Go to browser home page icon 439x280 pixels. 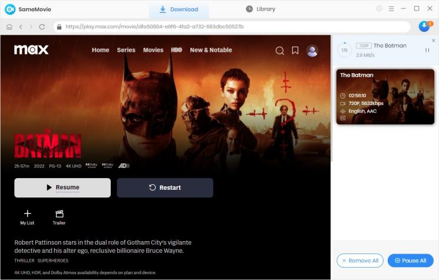pos(9,27)
